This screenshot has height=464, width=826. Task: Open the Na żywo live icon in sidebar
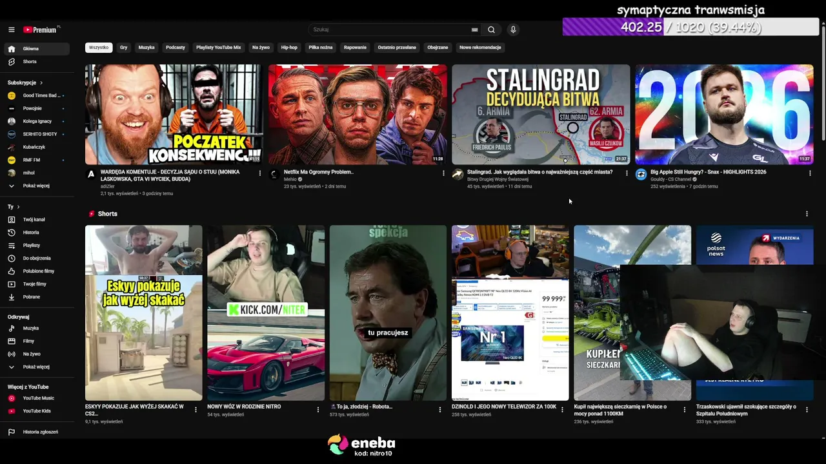[x=11, y=354]
